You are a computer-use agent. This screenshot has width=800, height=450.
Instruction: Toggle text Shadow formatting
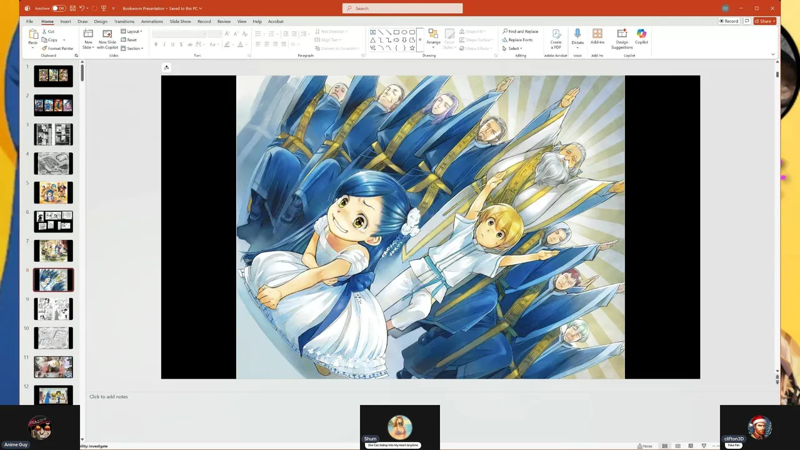pyautogui.click(x=181, y=44)
